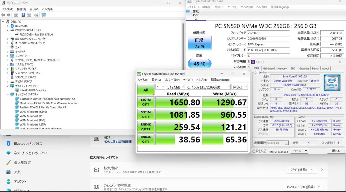This screenshot has height=192, width=346.
Task: Click the ディスプレイの解像度 icon in Settings
Action: (97, 187)
